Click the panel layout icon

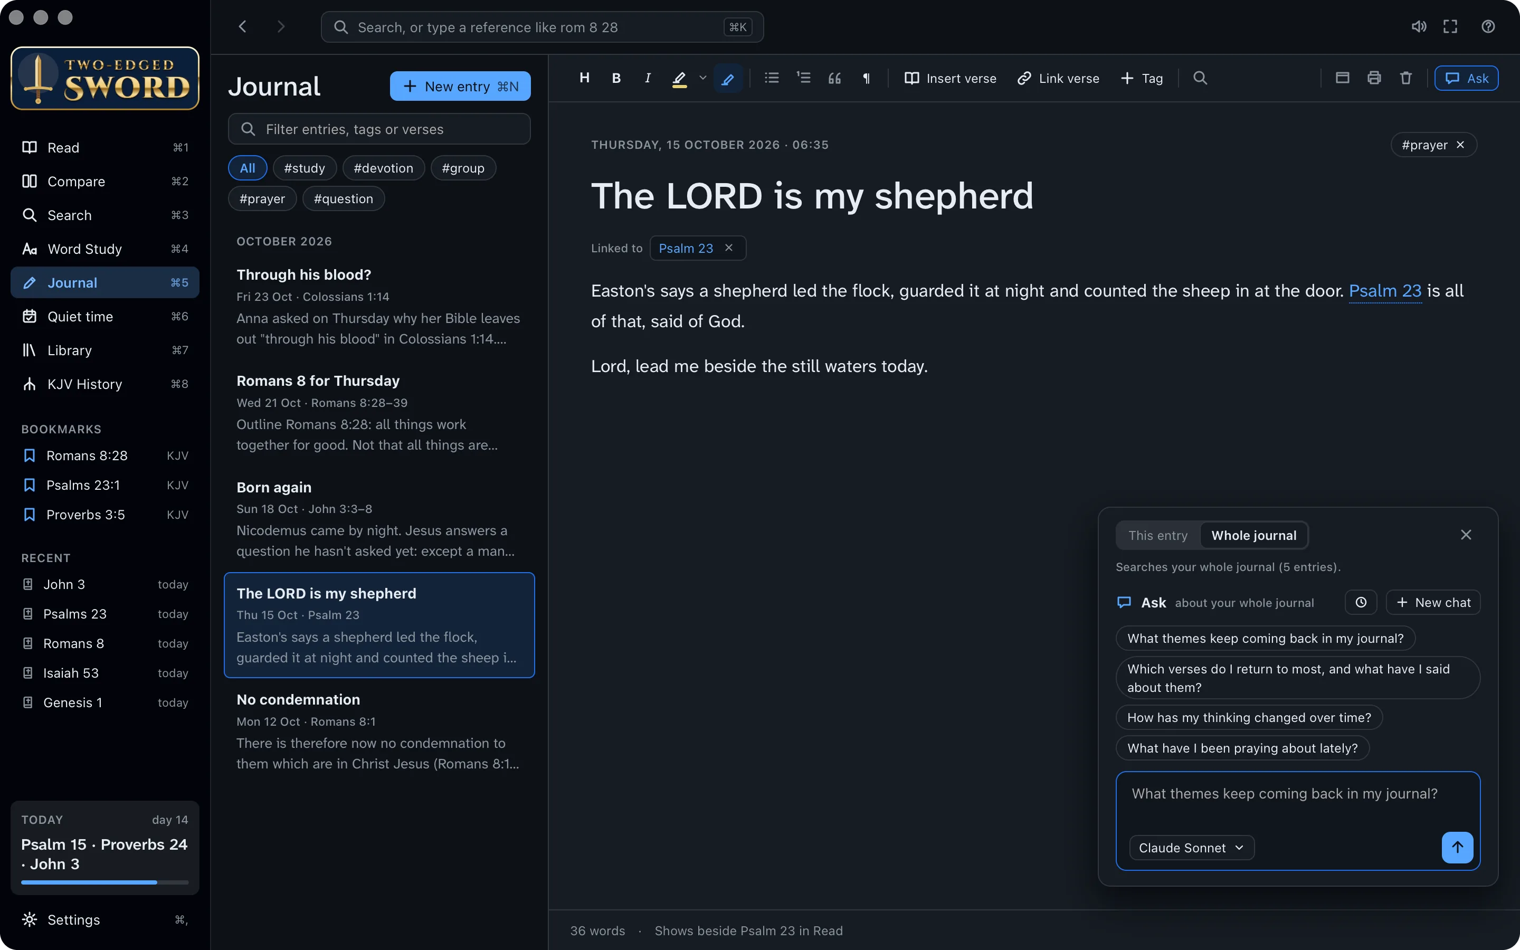(x=1342, y=78)
